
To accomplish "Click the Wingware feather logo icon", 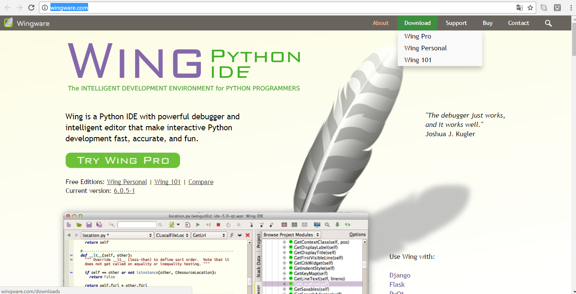I will (8, 23).
